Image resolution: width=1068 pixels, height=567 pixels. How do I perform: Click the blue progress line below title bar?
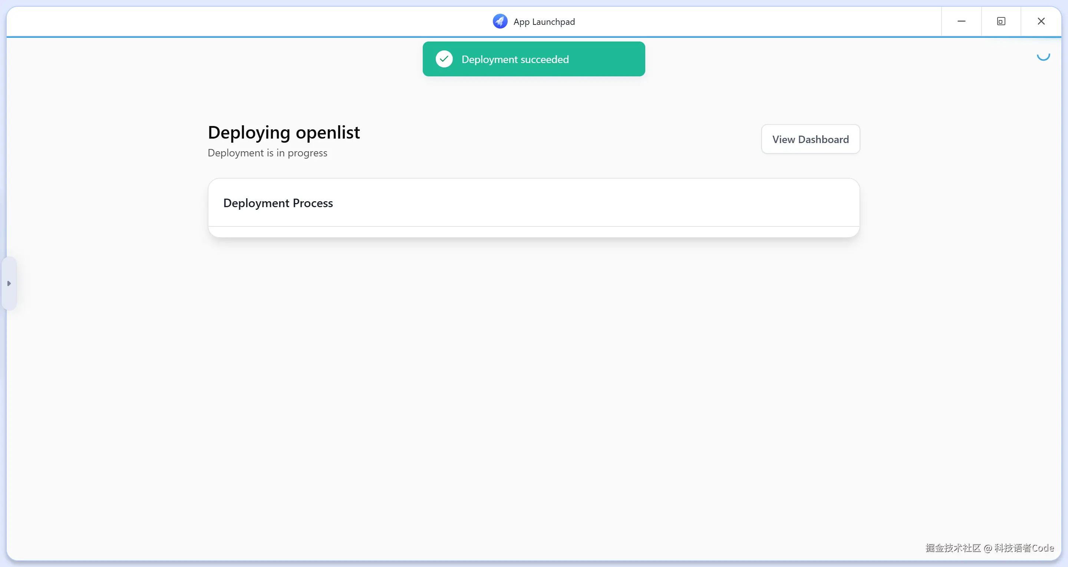coord(290,37)
